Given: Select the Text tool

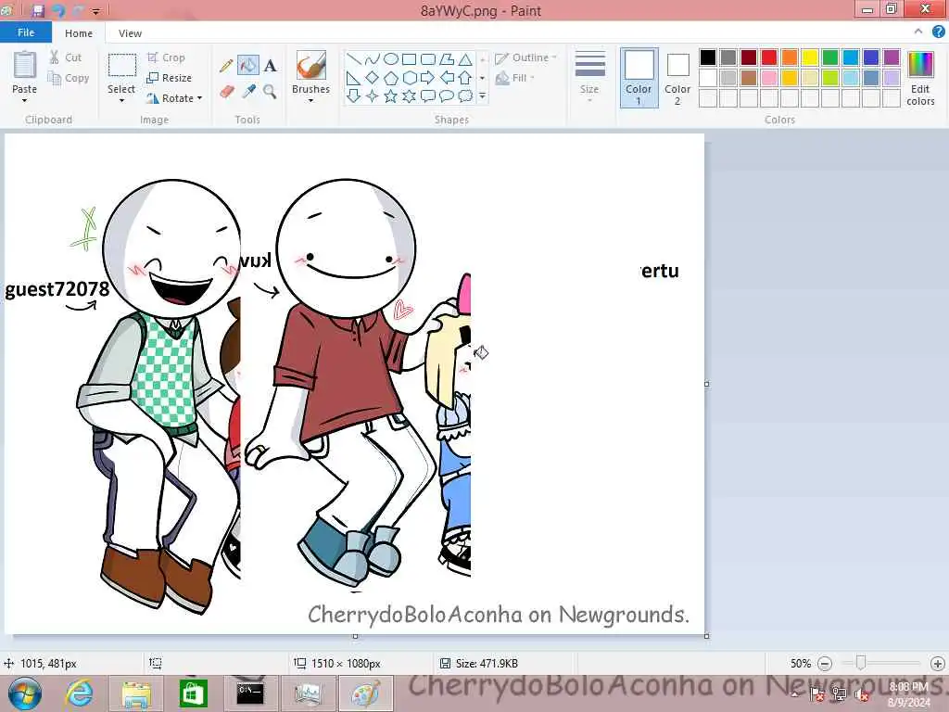Looking at the screenshot, I should [x=270, y=66].
